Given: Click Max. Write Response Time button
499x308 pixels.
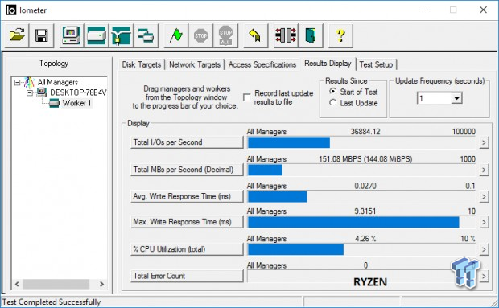Looking at the screenshot, I should pyautogui.click(x=187, y=222).
